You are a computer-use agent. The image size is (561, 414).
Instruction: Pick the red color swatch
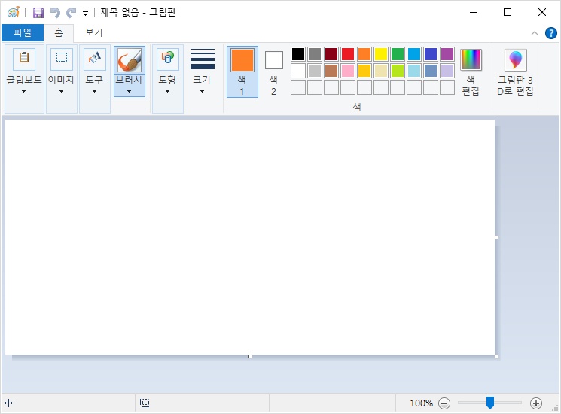pyautogui.click(x=348, y=54)
